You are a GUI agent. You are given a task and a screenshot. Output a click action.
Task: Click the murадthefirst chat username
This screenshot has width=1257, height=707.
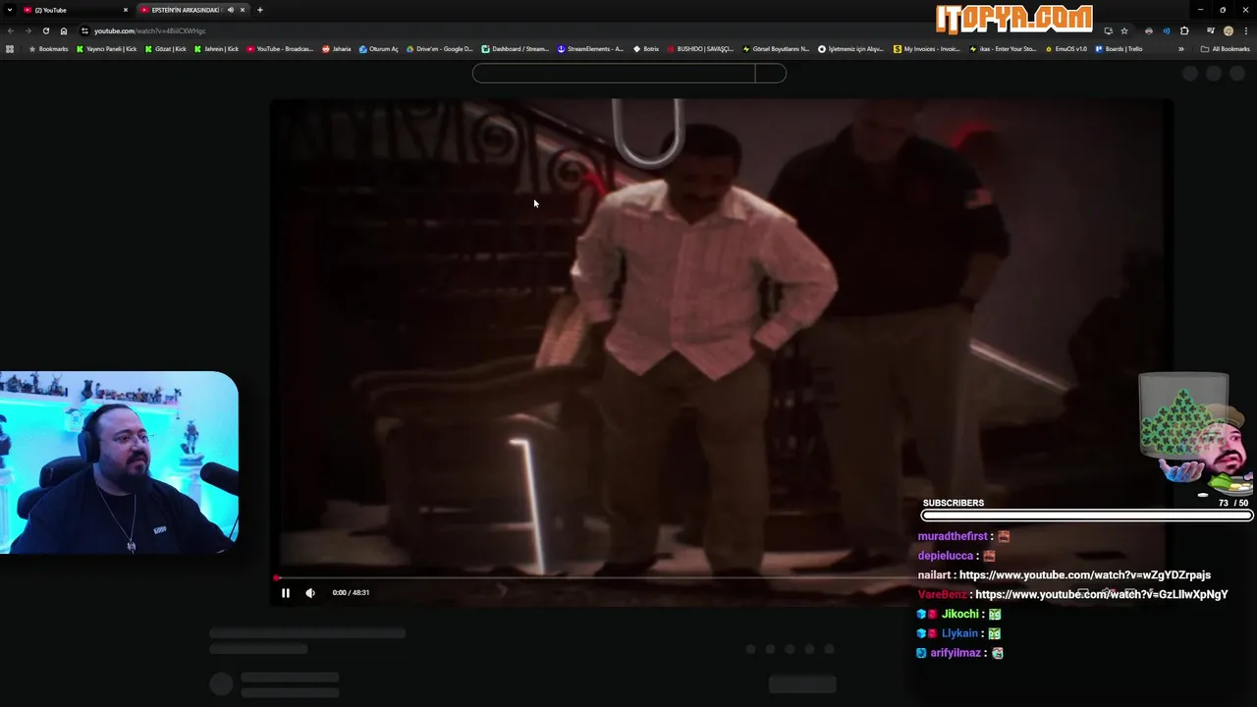coord(953,536)
